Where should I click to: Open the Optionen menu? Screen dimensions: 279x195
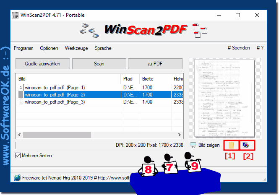click(x=49, y=48)
